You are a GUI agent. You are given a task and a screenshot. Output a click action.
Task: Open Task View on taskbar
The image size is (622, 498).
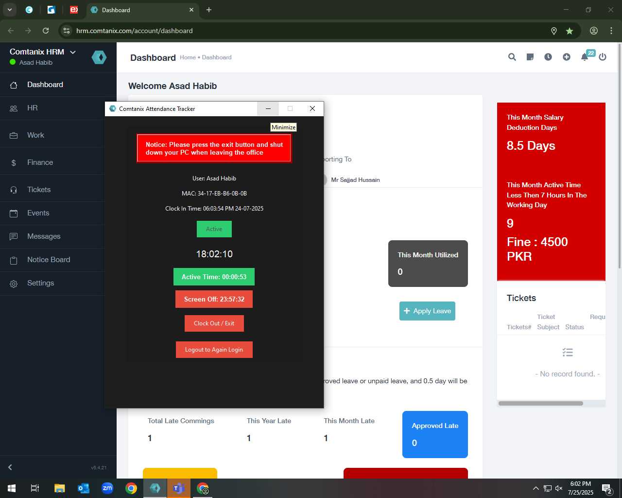[35, 488]
